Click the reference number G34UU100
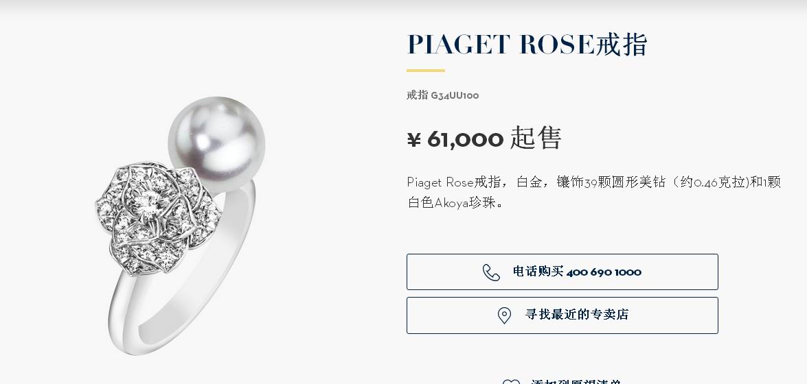This screenshot has width=807, height=384. click(455, 95)
